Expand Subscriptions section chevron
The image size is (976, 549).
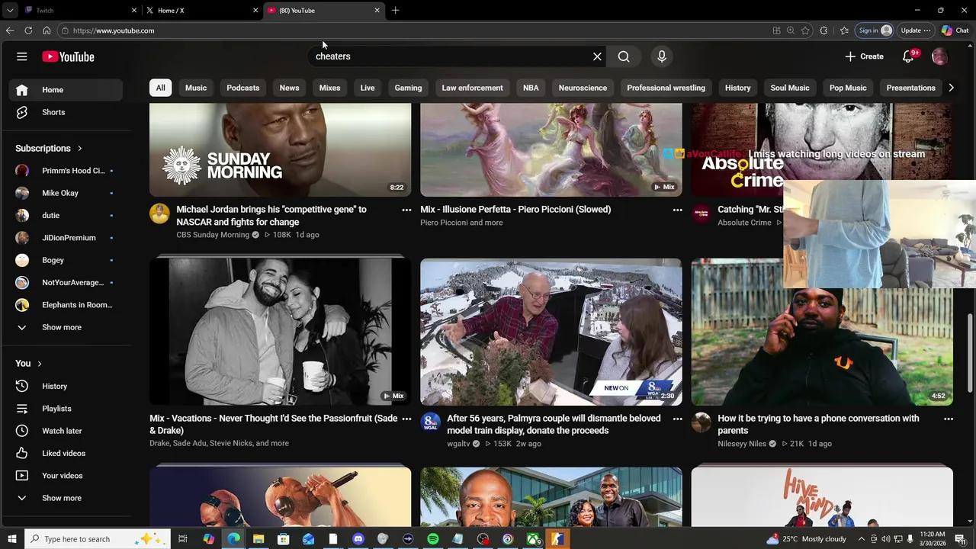click(79, 149)
